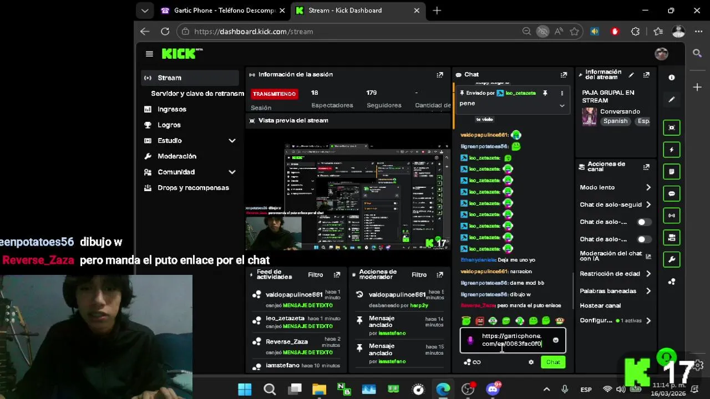Screen dimensions: 710x399
Task: Open chat settings gear below the input
Action: 531,362
